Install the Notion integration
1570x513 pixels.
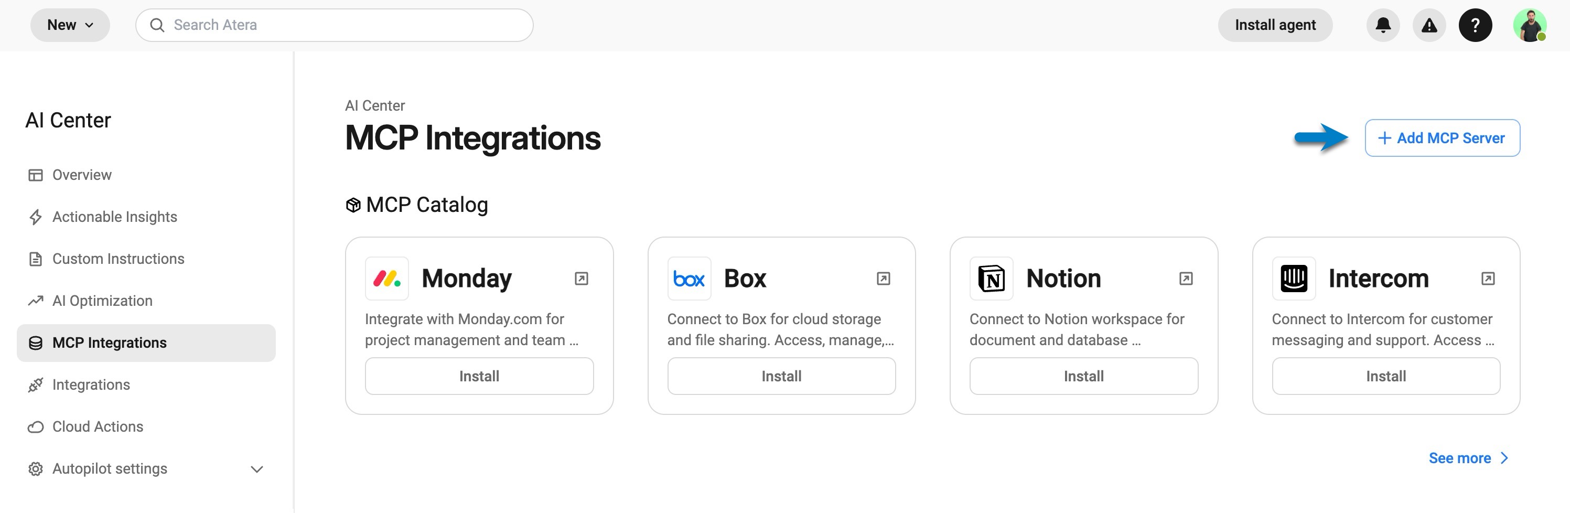point(1084,377)
